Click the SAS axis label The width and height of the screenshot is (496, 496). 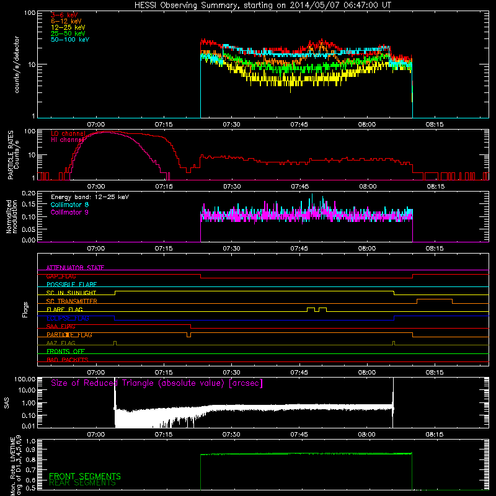pyautogui.click(x=7, y=403)
